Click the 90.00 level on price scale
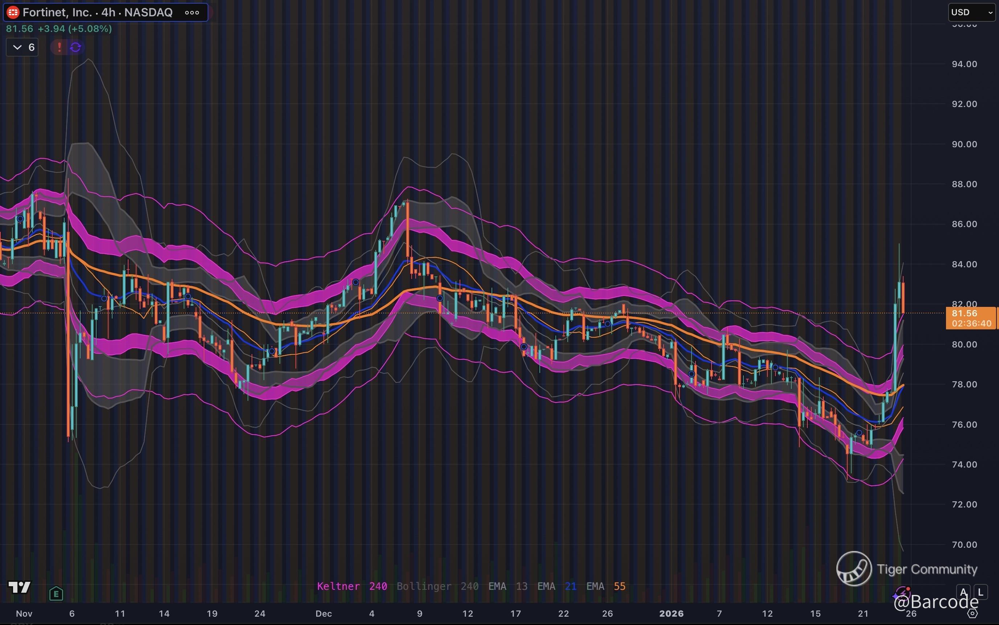999x625 pixels. (x=964, y=144)
